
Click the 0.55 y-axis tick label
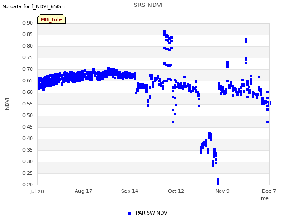click(x=27, y=104)
